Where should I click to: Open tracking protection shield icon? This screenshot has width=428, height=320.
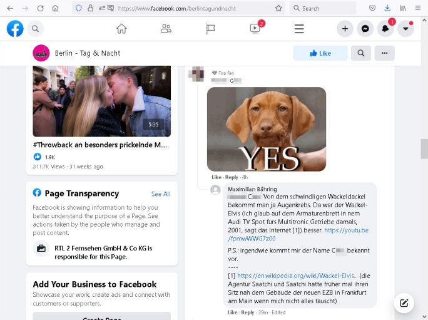coord(79,8)
